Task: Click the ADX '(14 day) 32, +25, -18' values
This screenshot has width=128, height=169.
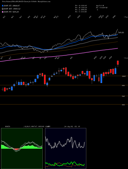Action: click(72, 126)
